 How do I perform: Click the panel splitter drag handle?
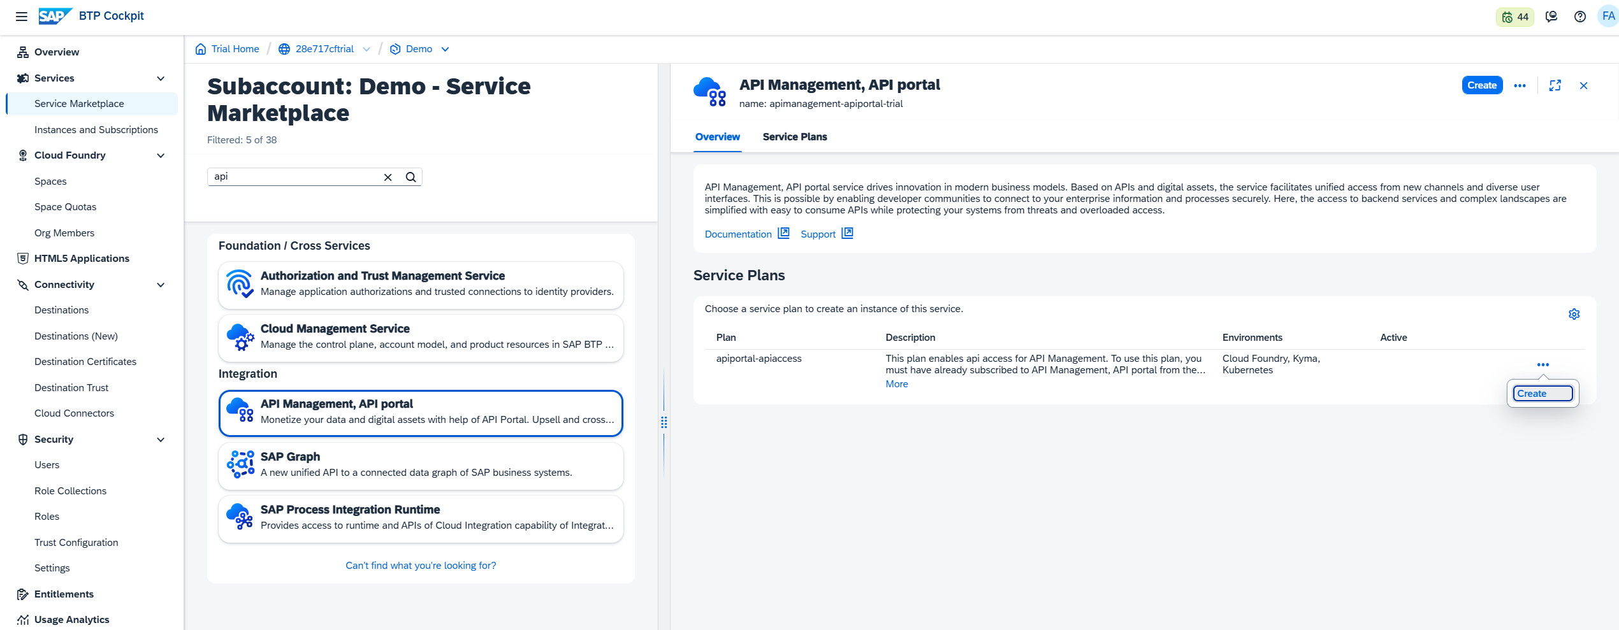pyautogui.click(x=664, y=422)
